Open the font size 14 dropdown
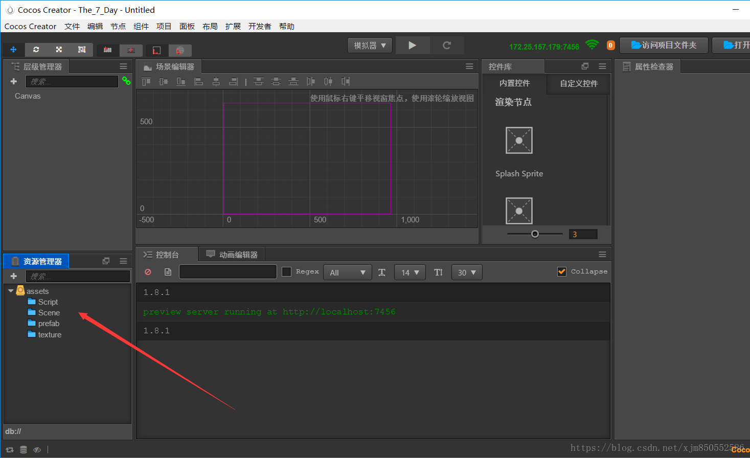750x458 pixels. pyautogui.click(x=410, y=272)
